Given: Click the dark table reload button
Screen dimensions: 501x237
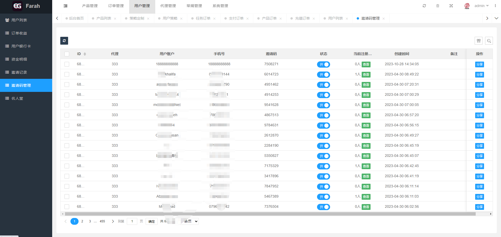Looking at the screenshot, I should pyautogui.click(x=64, y=41).
